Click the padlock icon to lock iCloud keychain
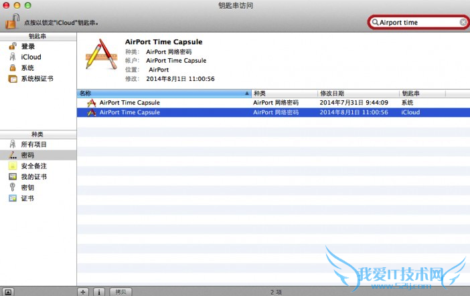 [12, 21]
